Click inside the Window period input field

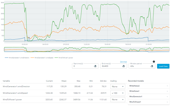tap(140, 66)
